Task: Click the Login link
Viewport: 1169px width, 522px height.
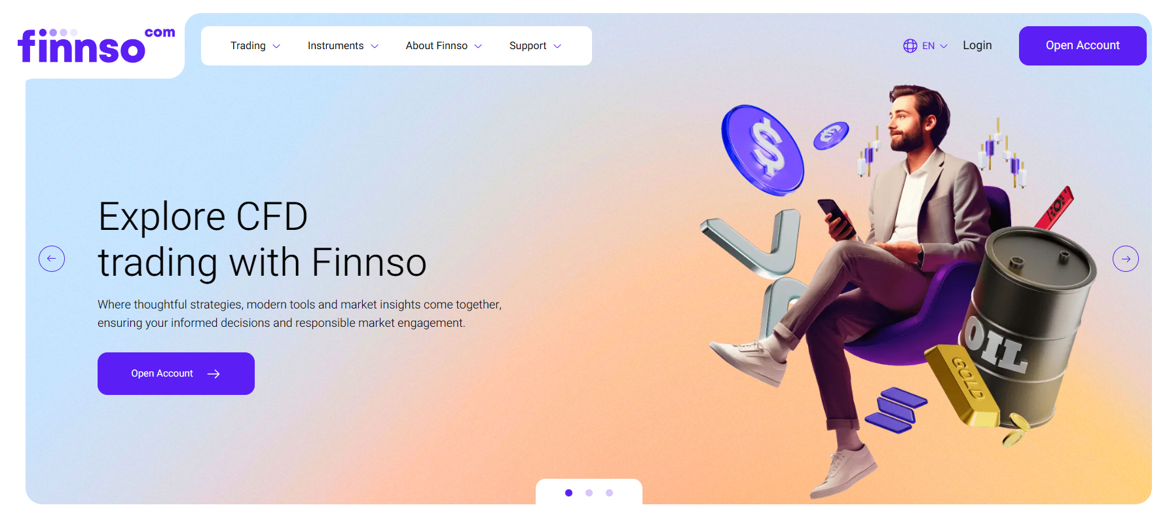Action: [x=977, y=45]
